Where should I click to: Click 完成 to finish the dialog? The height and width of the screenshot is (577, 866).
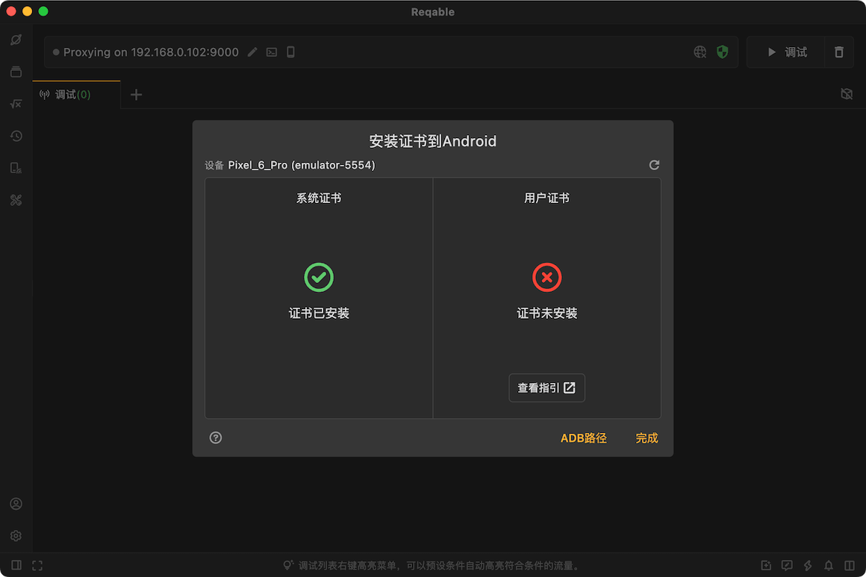pos(647,438)
